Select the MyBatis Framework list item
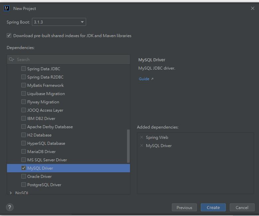Image resolution: width=259 pixels, height=216 pixels. point(45,85)
